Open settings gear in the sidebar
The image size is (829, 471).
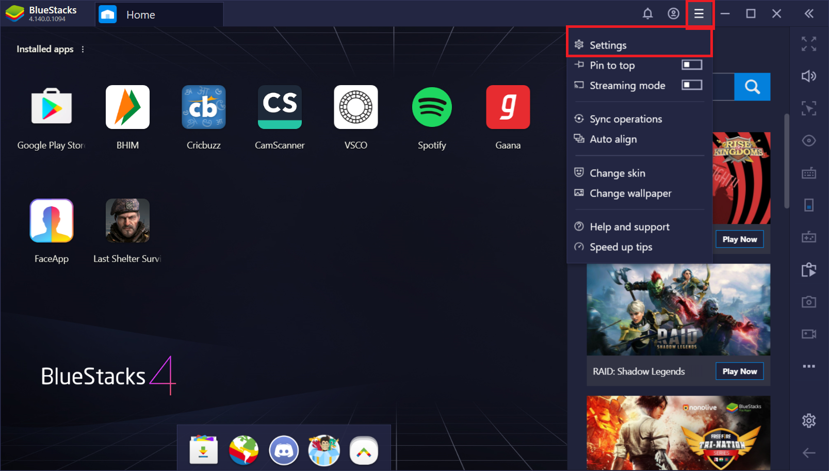coord(809,421)
